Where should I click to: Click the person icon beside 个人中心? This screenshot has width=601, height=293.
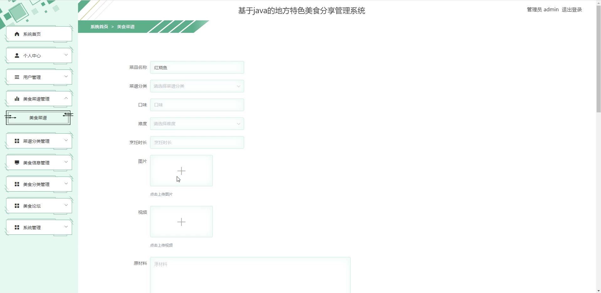[x=17, y=55]
